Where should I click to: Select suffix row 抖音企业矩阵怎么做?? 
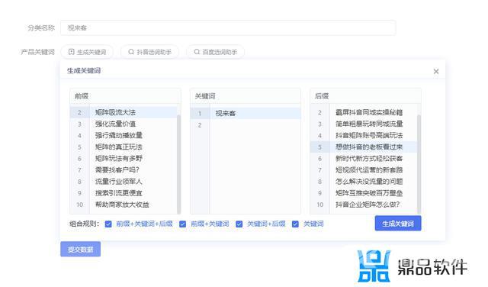tap(364, 205)
